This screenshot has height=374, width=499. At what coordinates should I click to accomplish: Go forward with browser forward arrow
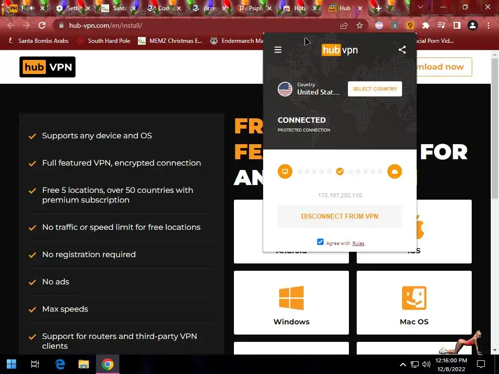(x=26, y=25)
